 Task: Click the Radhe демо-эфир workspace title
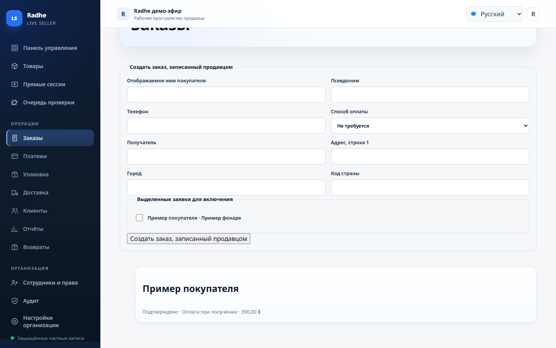coord(158,11)
